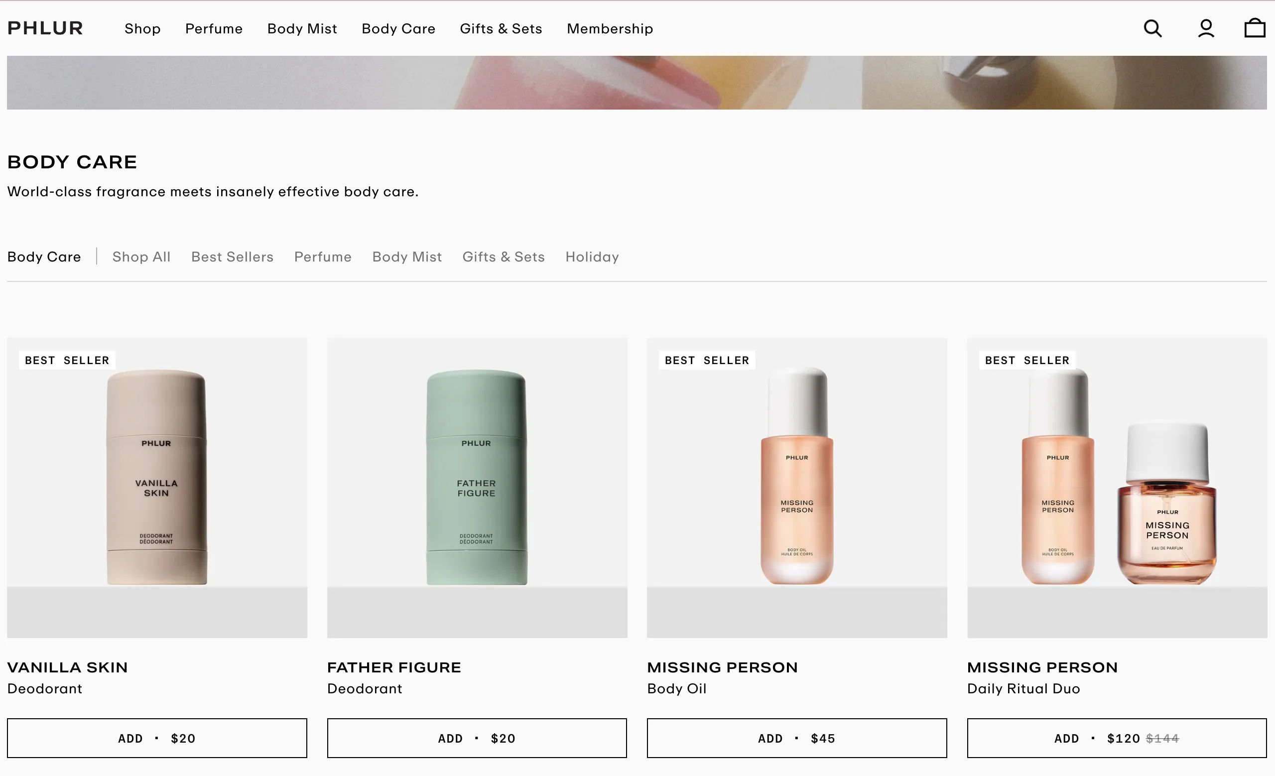1275x776 pixels.
Task: Go to Membership page
Action: tap(610, 29)
